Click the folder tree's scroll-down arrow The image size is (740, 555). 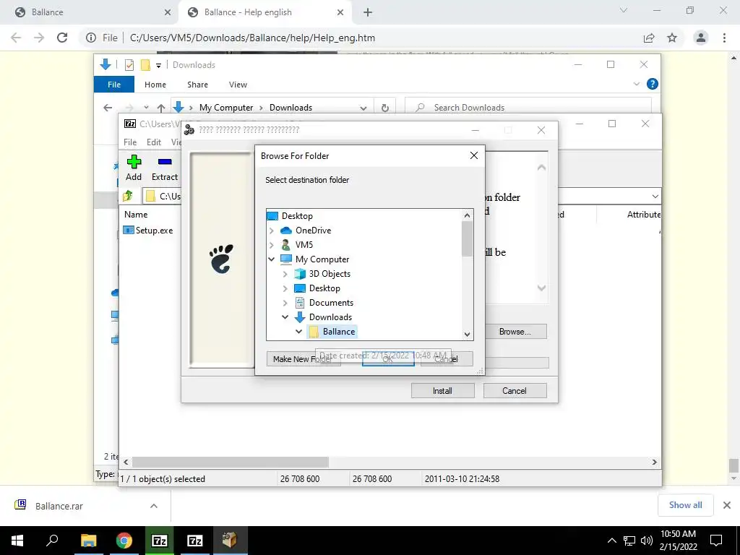[468, 334]
